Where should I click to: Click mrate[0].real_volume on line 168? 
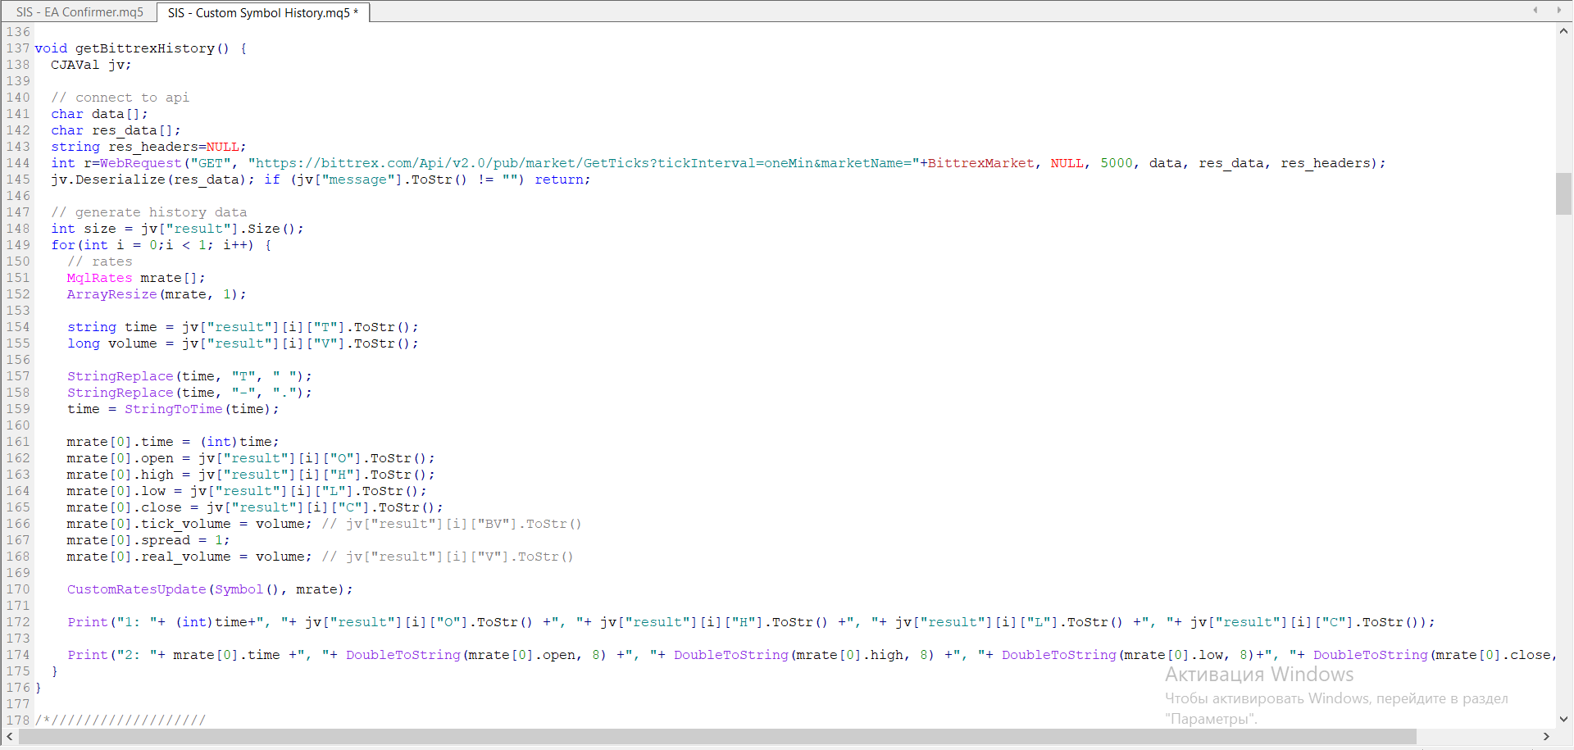tap(148, 557)
